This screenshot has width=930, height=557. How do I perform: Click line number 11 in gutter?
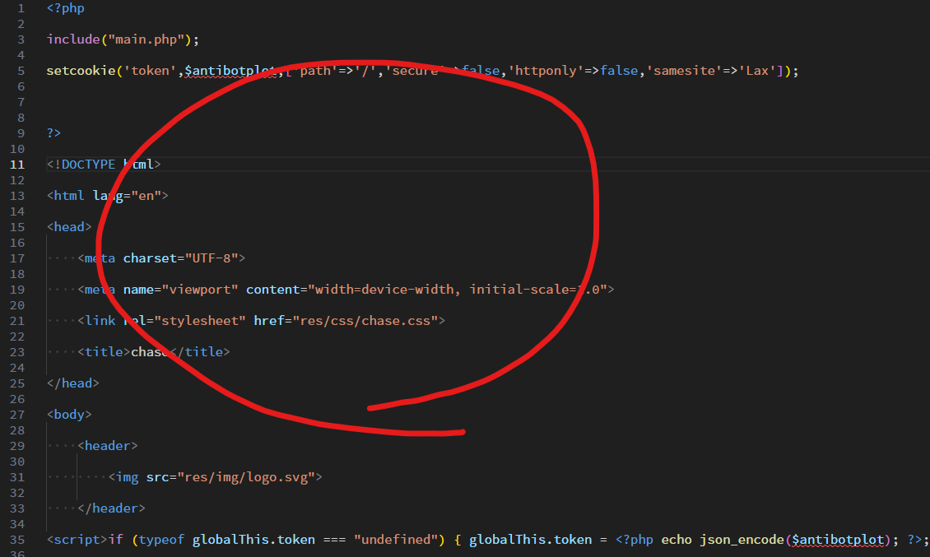(x=17, y=165)
